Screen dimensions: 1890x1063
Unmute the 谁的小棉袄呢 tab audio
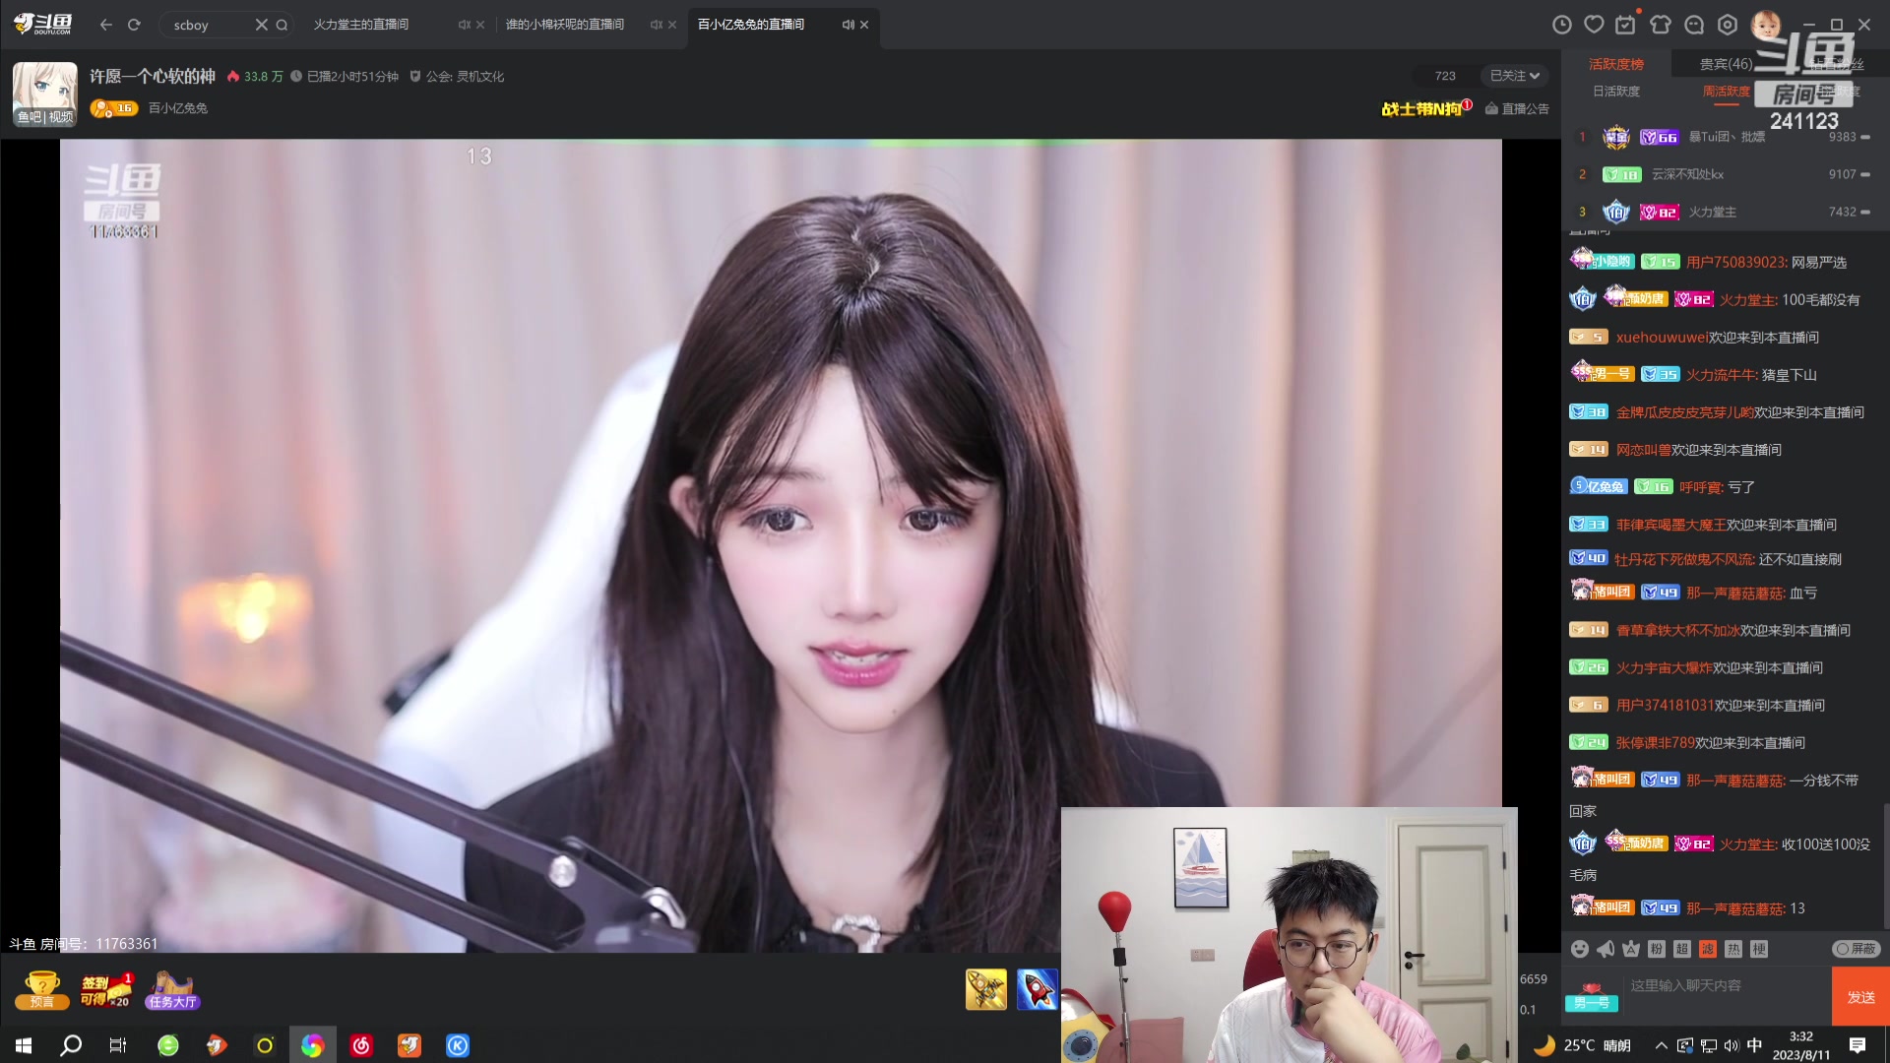[656, 25]
